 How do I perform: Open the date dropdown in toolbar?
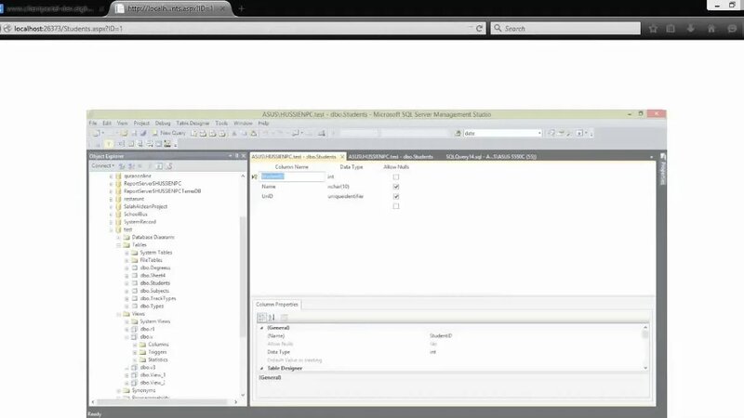click(539, 133)
